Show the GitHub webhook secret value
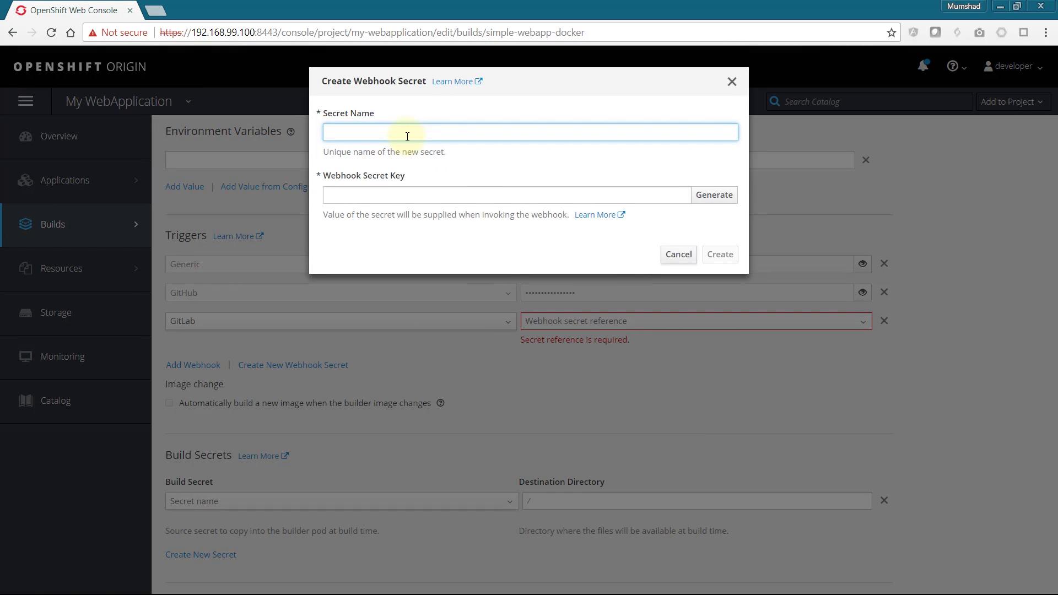 862,293
